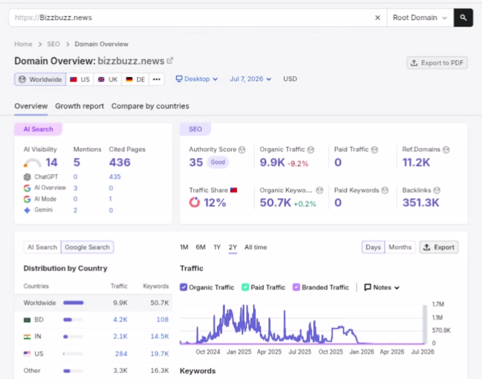This screenshot has height=379, width=482.
Task: Click the Gemini icon
Action: 27,210
